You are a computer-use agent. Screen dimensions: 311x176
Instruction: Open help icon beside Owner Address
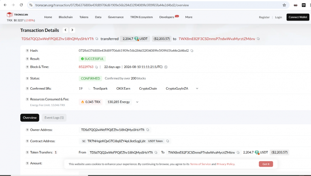[27, 130]
